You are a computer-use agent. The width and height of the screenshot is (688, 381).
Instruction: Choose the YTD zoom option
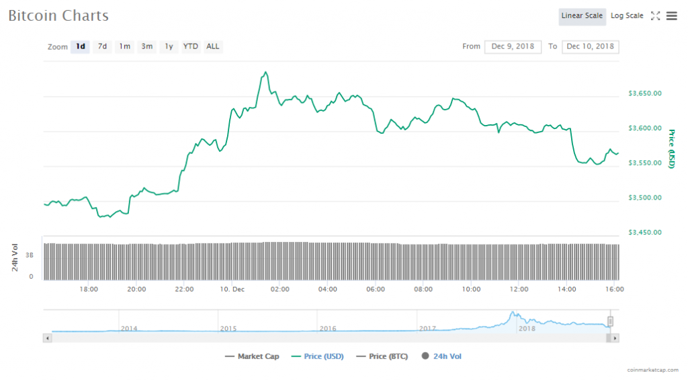191,47
